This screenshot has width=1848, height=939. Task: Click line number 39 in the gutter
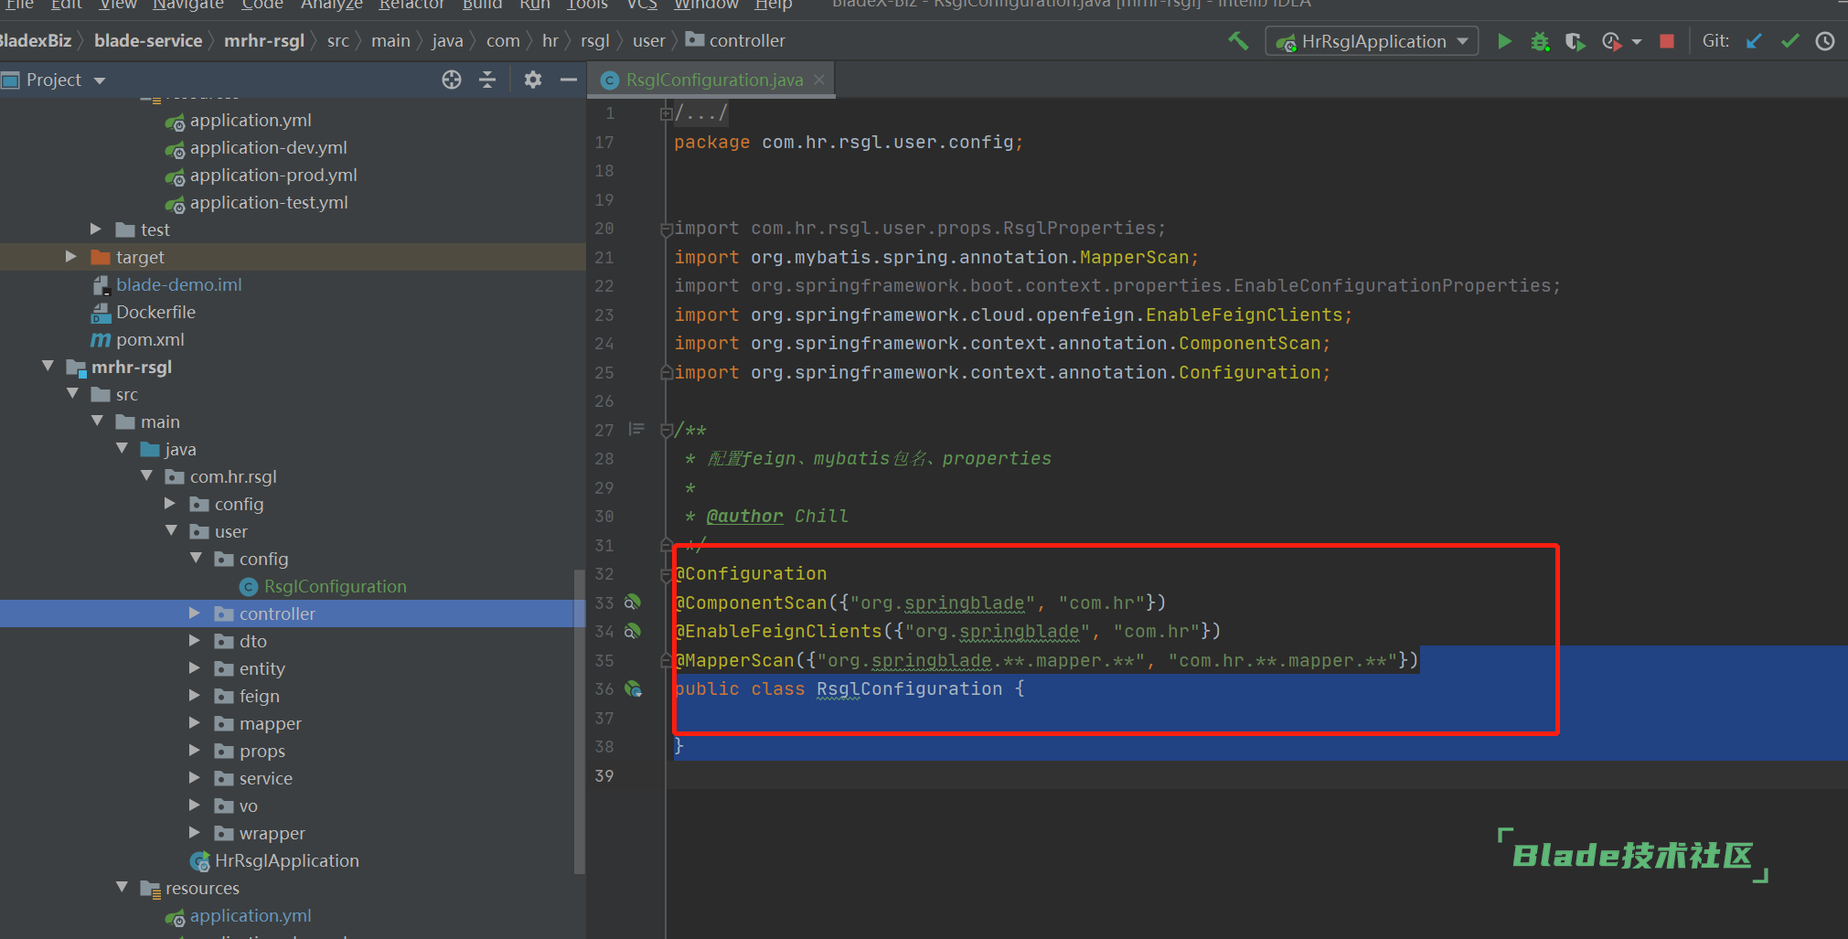click(604, 775)
